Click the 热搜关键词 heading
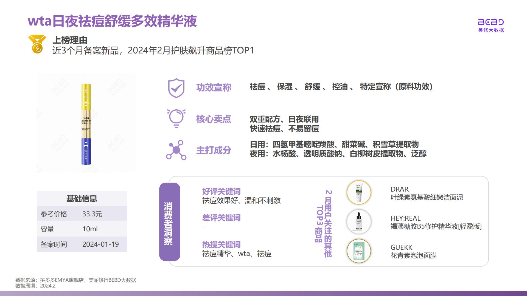 pyautogui.click(x=221, y=244)
